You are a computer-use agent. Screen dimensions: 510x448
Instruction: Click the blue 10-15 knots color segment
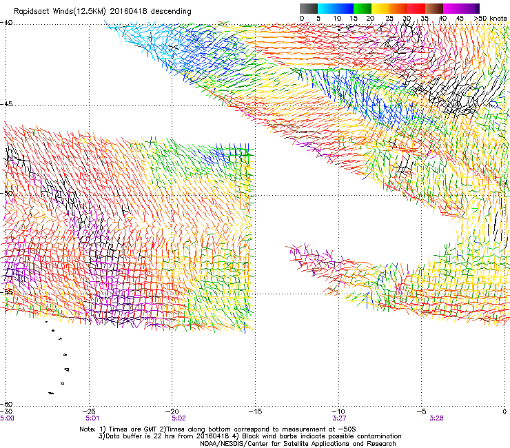click(345, 8)
